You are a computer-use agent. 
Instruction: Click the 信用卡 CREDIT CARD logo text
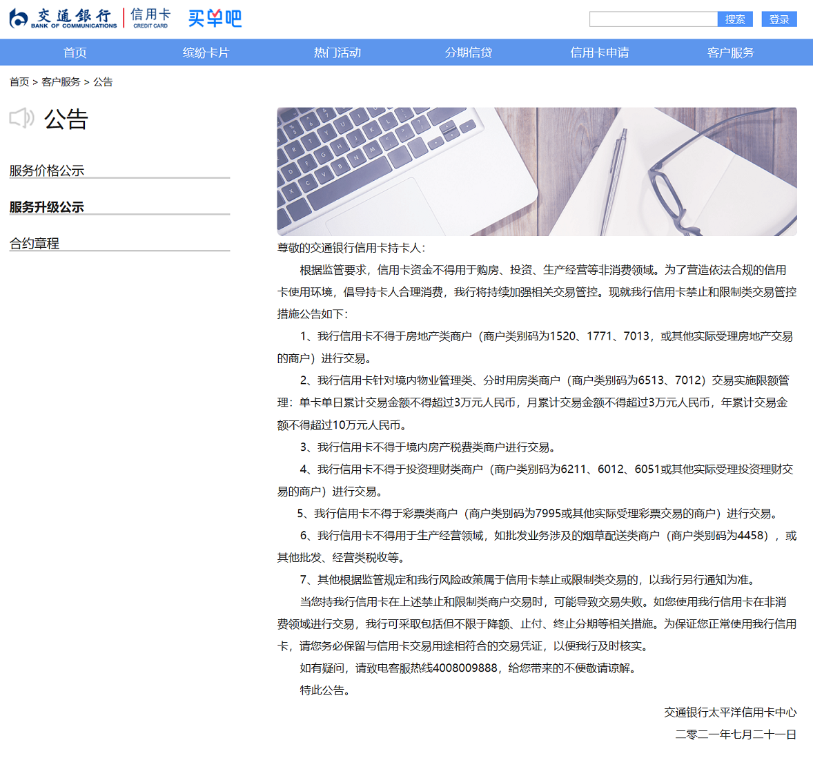point(150,18)
